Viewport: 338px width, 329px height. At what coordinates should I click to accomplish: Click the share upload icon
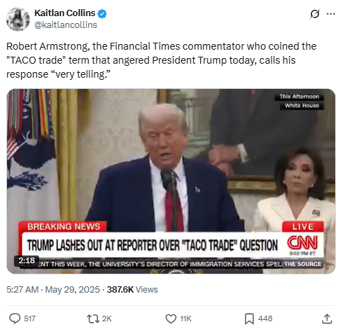pyautogui.click(x=327, y=318)
